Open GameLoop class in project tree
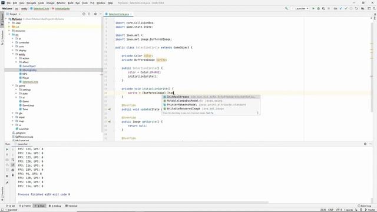 [x=28, y=105]
